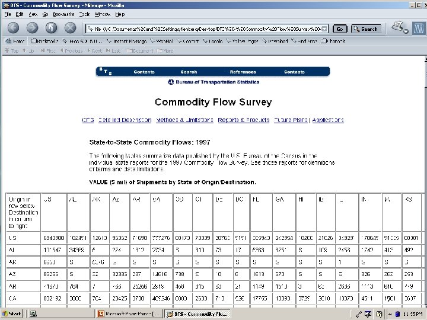The image size is (427, 320).
Task: Open the CFS link
Action: tap(88, 120)
